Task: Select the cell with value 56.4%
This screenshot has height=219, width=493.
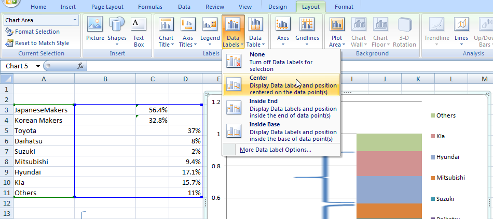Action: pyautogui.click(x=153, y=110)
